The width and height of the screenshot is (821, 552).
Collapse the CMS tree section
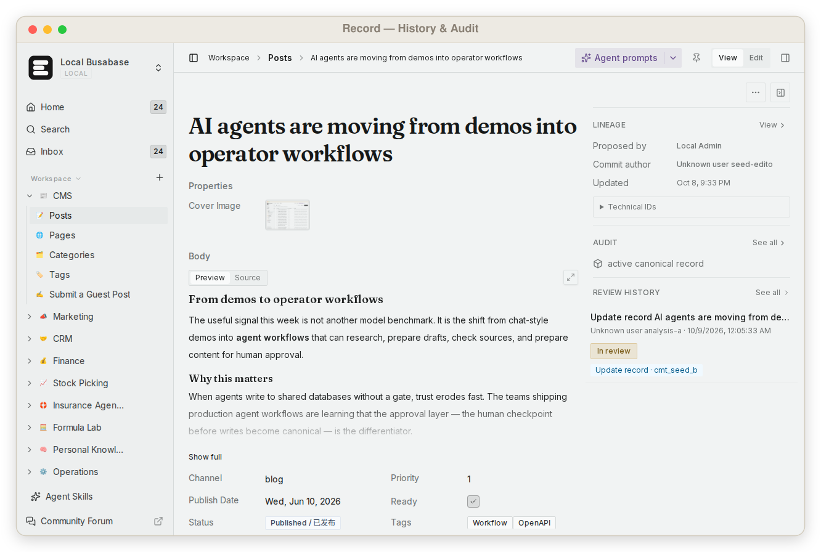pos(29,196)
